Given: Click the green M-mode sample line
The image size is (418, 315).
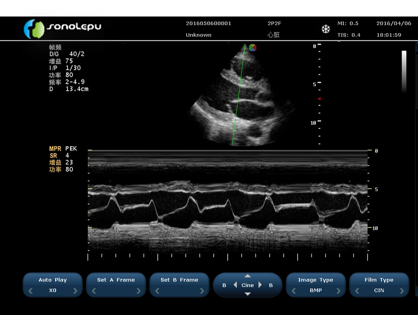Looking at the screenshot, I should [239, 95].
